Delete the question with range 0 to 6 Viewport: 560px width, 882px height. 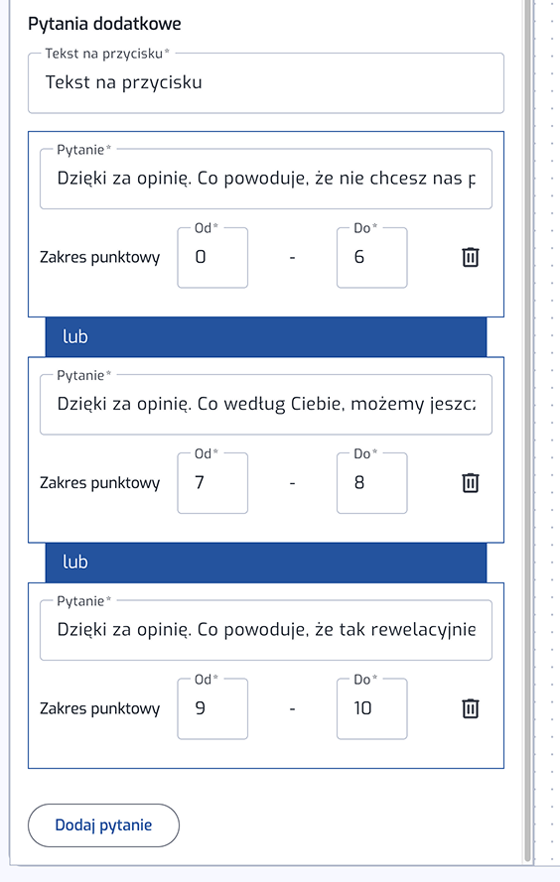[x=470, y=257]
